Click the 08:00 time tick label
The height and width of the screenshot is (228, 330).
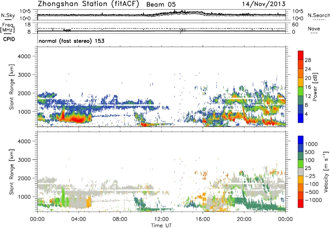tap(120, 219)
